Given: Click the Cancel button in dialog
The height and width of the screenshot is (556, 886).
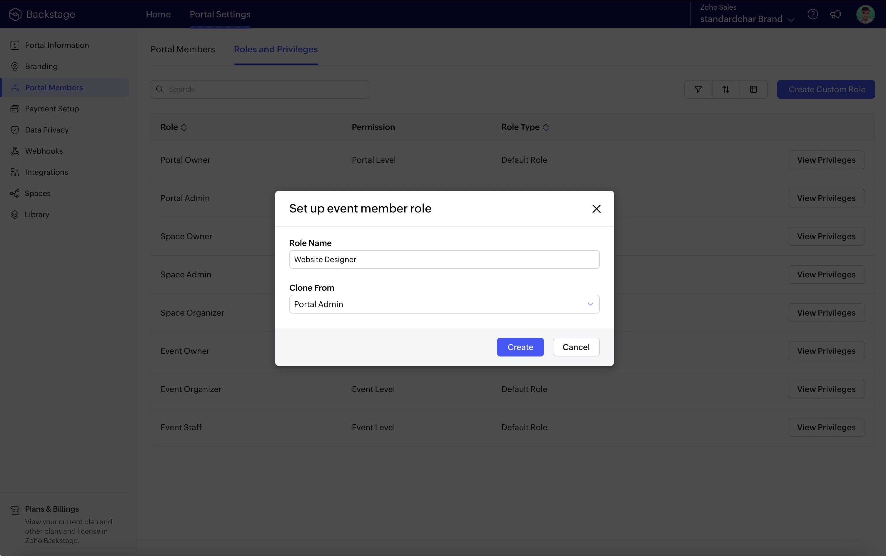Looking at the screenshot, I should (576, 347).
